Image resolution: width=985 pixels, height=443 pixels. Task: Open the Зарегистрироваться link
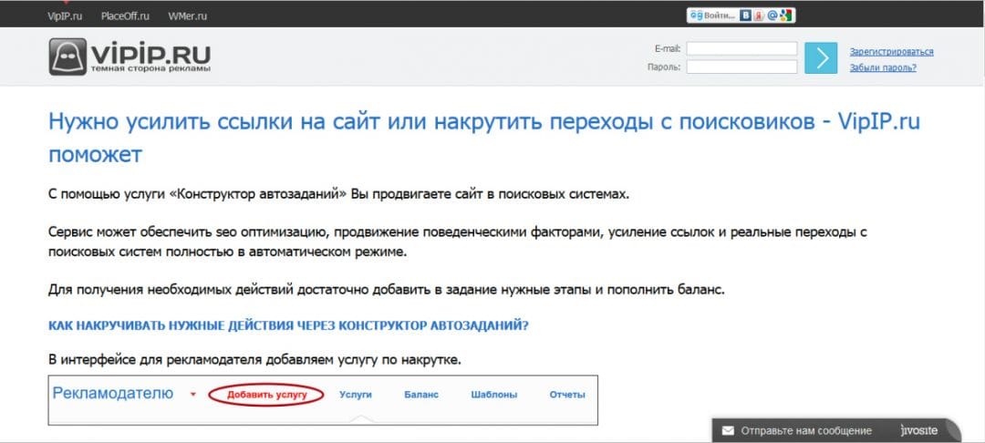(891, 51)
